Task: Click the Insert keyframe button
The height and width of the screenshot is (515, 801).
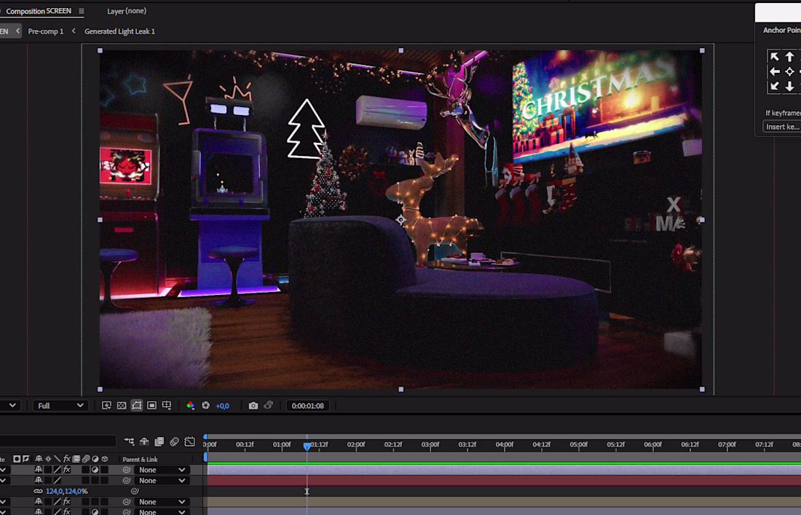Action: click(x=781, y=127)
